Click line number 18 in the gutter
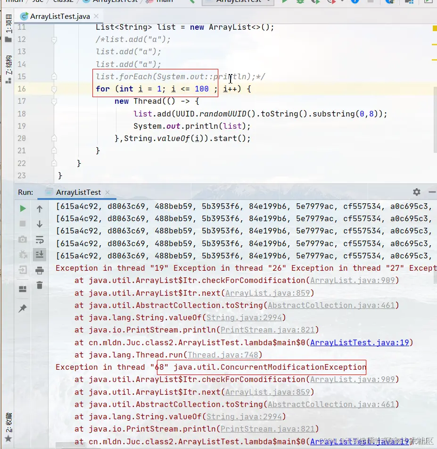The image size is (437, 449). 22,114
